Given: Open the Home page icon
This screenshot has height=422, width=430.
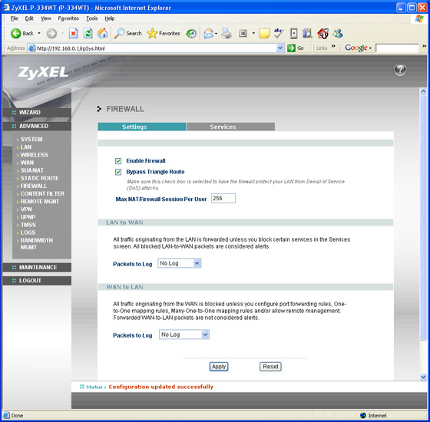Looking at the screenshot, I should tap(103, 34).
